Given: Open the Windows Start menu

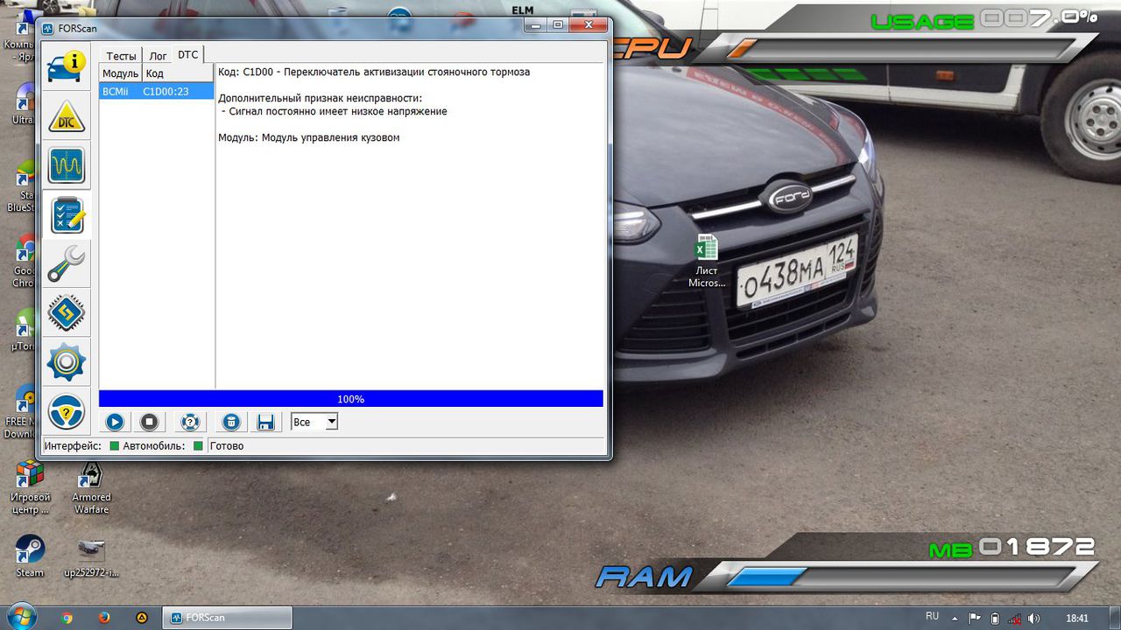Looking at the screenshot, I should (19, 616).
